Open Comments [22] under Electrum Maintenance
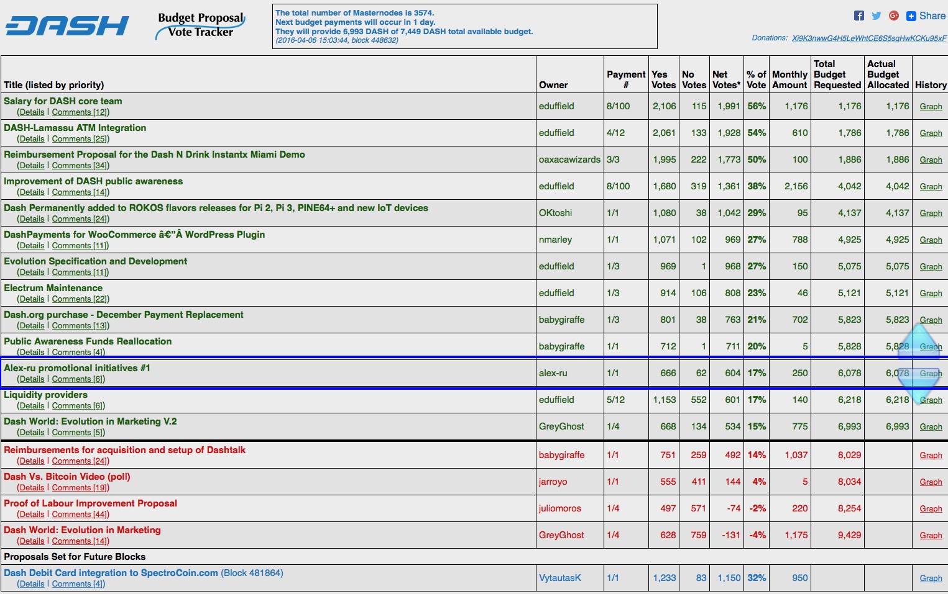 80,299
